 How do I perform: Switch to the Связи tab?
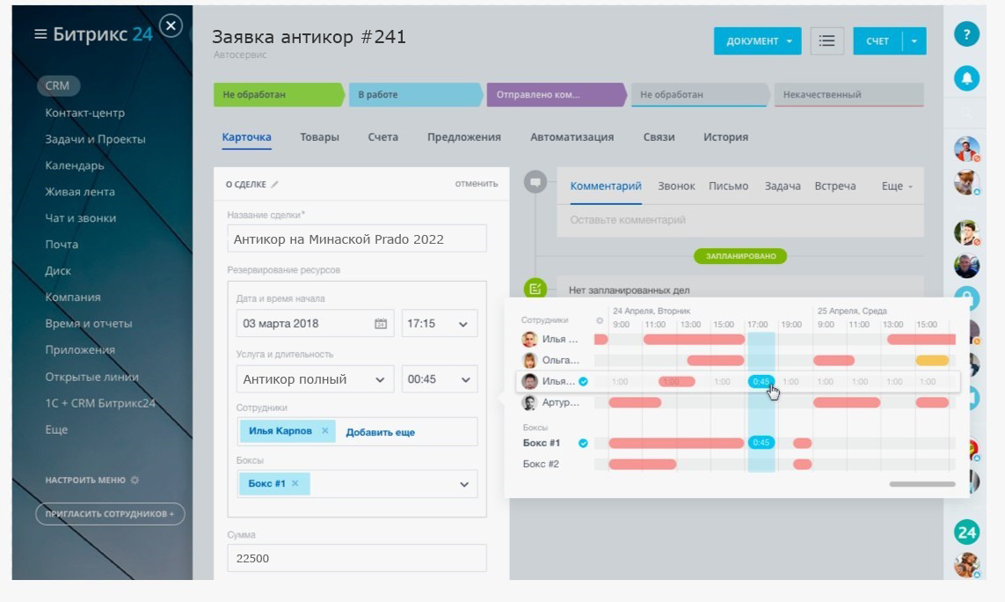[659, 136]
